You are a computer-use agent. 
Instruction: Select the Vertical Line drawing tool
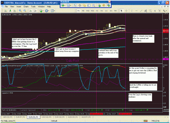(x=132, y=11)
